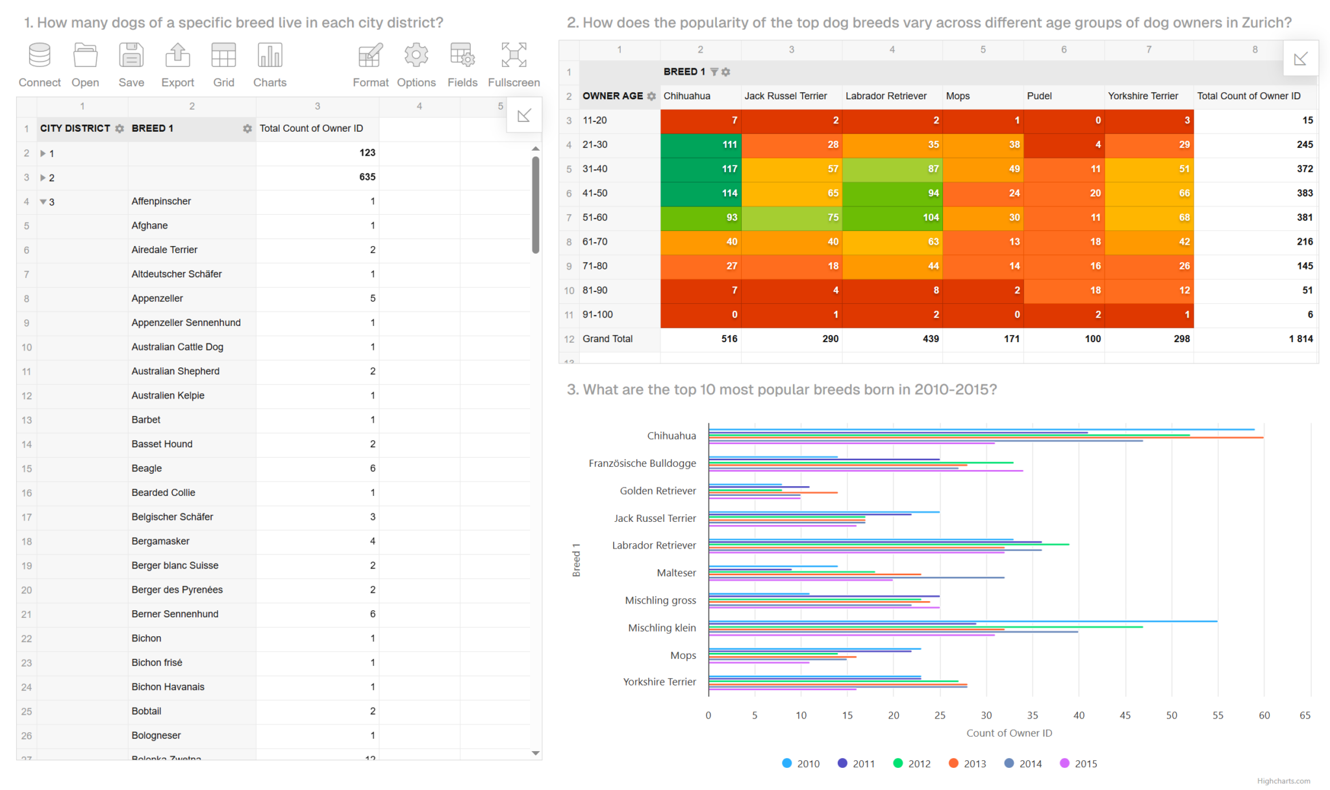Open the Format settings icon
Screen dimensions: 1330x790
pyautogui.click(x=370, y=55)
